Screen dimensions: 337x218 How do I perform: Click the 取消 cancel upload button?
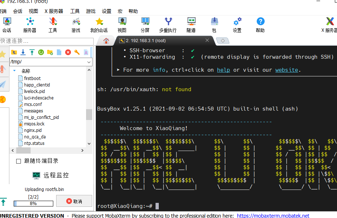point(74,201)
